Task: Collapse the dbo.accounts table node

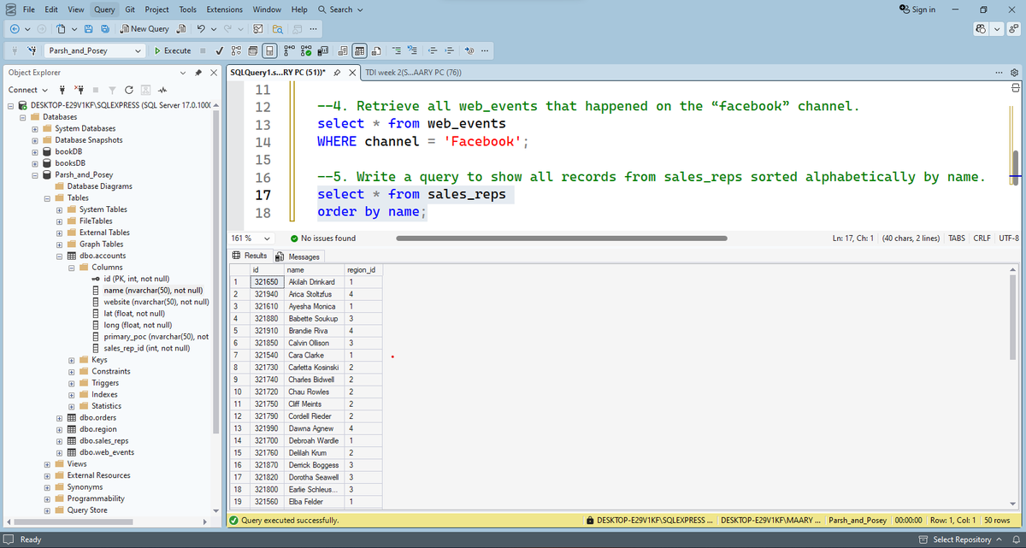Action: click(60, 256)
